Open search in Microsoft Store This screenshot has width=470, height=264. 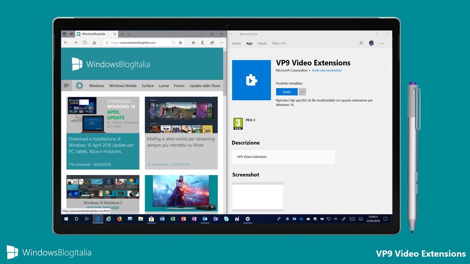pyautogui.click(x=361, y=43)
